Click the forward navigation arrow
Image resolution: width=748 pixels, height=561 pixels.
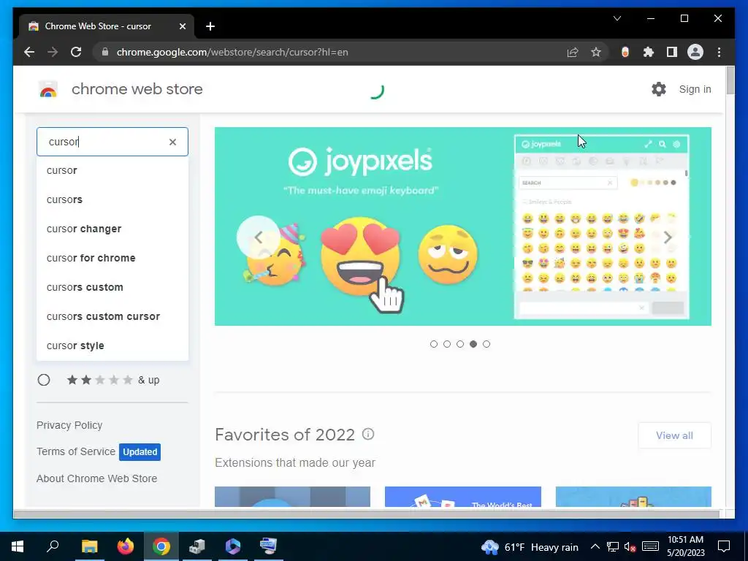click(x=53, y=52)
